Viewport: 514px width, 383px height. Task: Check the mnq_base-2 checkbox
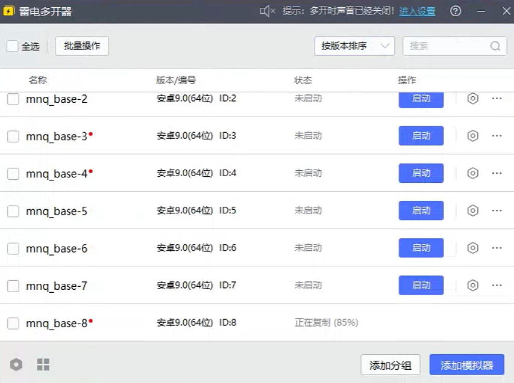click(x=13, y=99)
